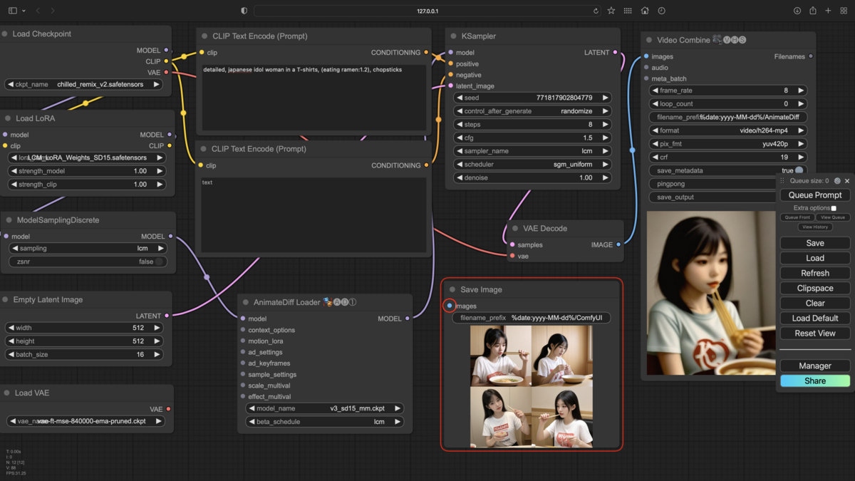Open ModelSamplingDiscrete sampling dropdown

tap(86, 248)
